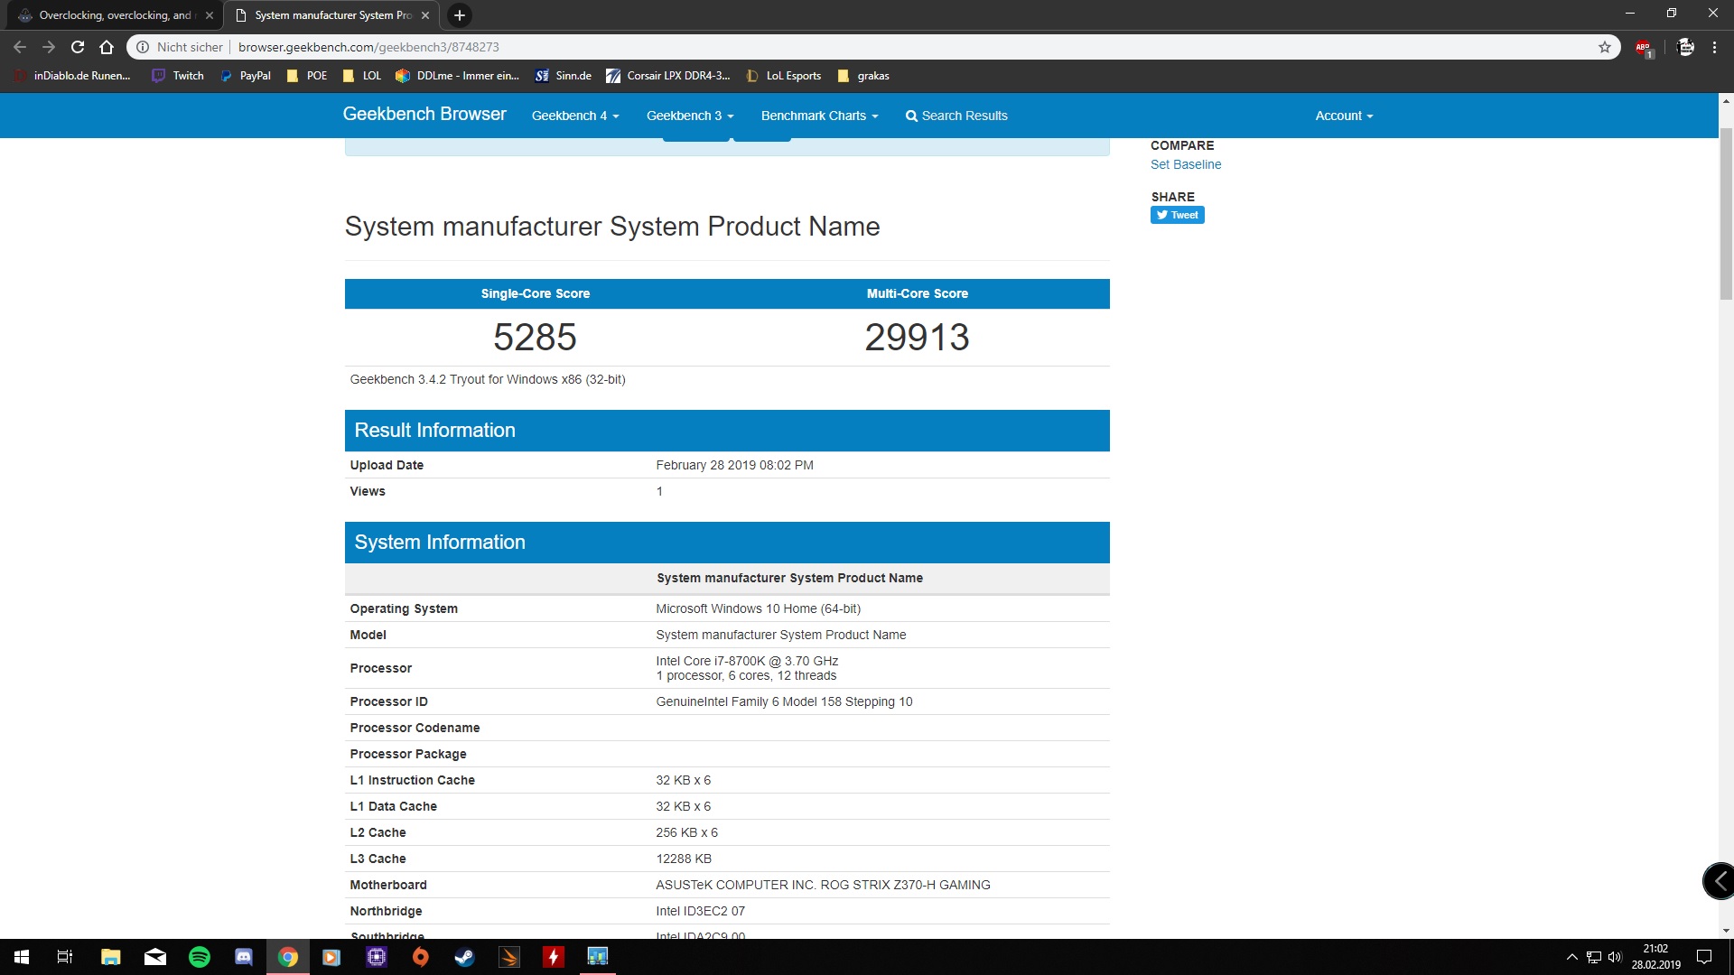Click the multi-core score 29913
The height and width of the screenshot is (975, 1734).
point(917,338)
